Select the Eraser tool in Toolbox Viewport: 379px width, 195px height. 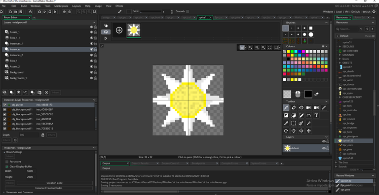coord(294,108)
